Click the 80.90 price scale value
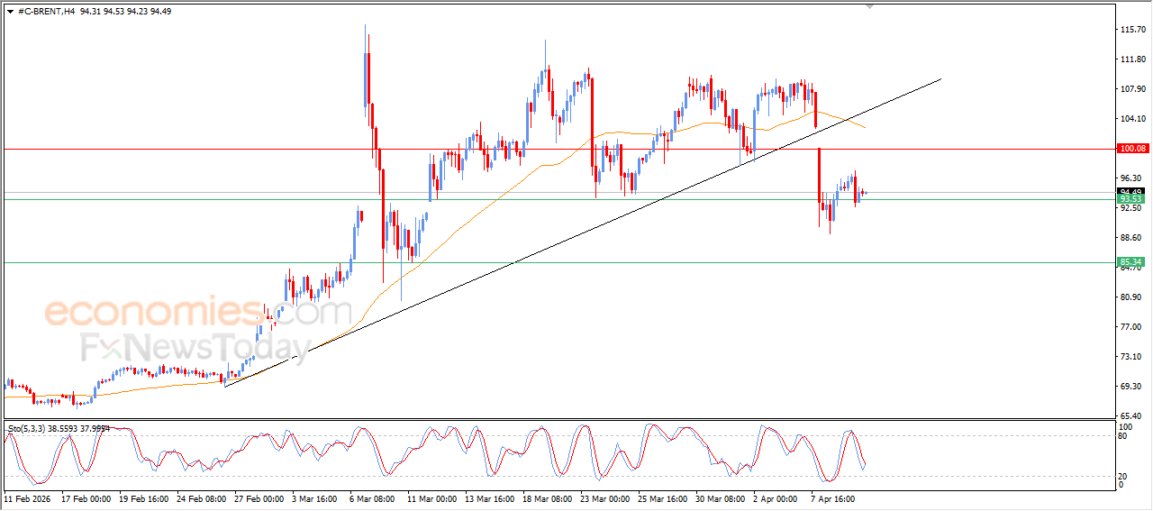Screen dimensions: 1153x511 click(1130, 297)
